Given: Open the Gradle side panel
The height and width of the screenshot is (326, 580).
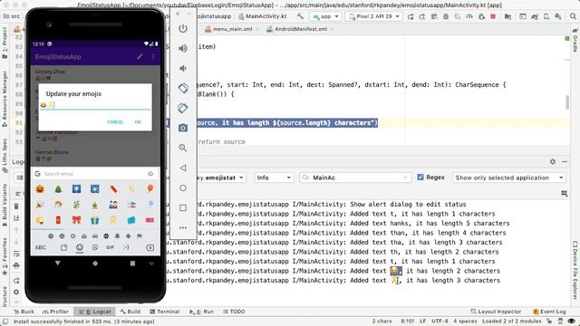Looking at the screenshot, I should 575,40.
